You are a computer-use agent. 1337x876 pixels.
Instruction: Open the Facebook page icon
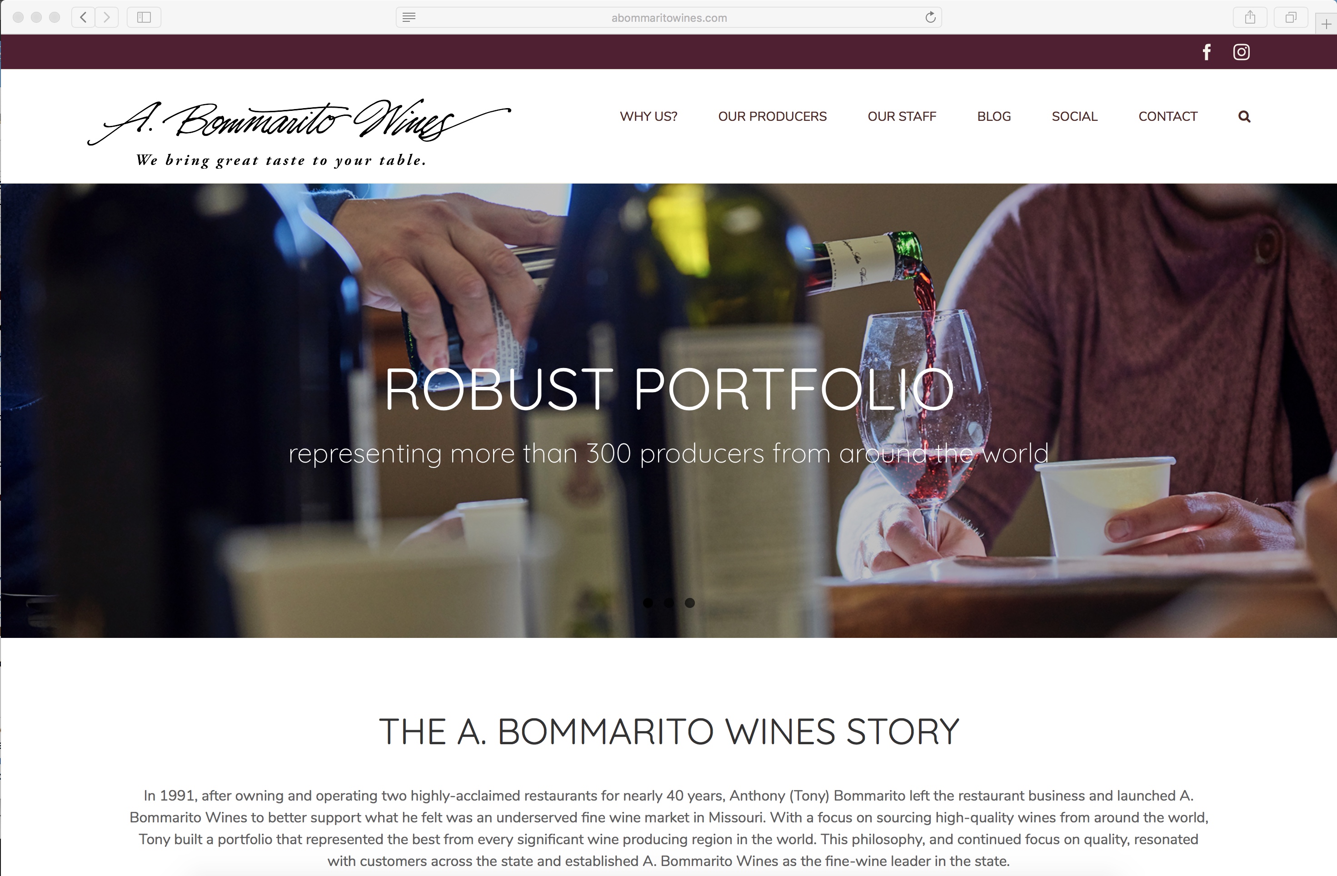click(x=1206, y=52)
